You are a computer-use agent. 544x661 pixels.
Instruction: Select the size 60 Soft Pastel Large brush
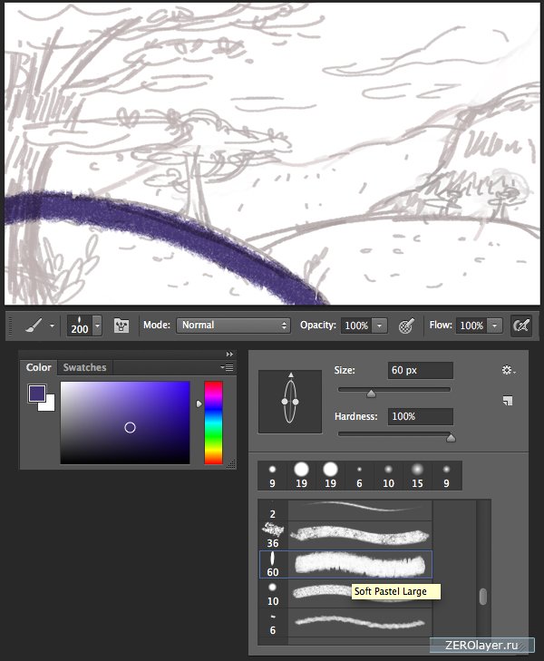[345, 564]
